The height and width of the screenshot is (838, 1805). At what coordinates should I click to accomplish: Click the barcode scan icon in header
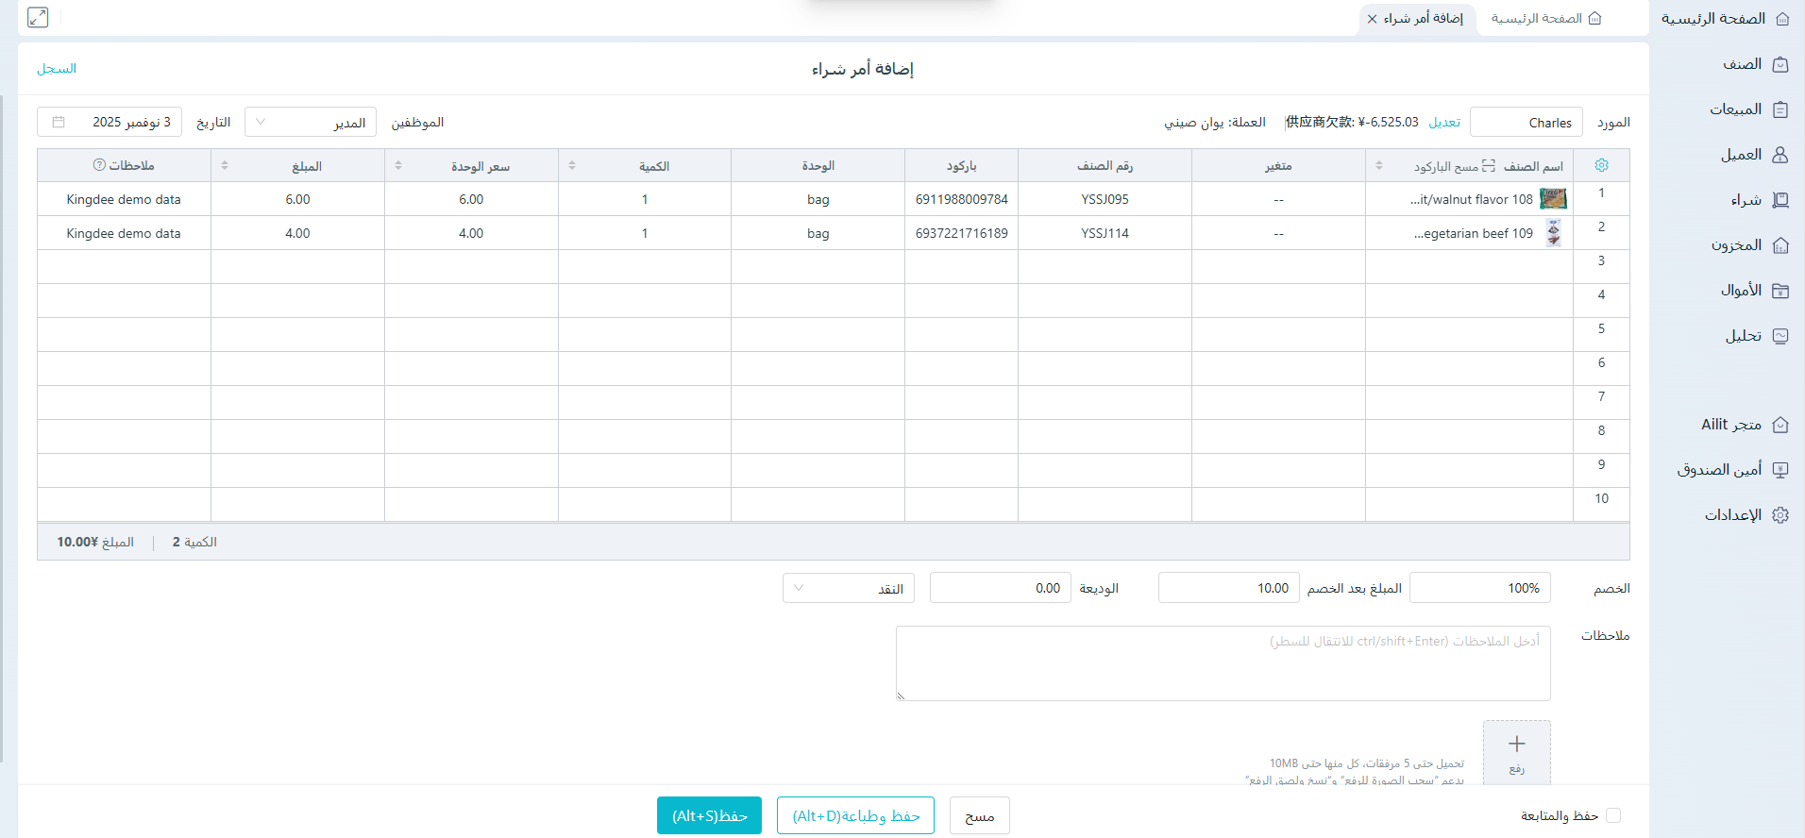(x=1489, y=166)
